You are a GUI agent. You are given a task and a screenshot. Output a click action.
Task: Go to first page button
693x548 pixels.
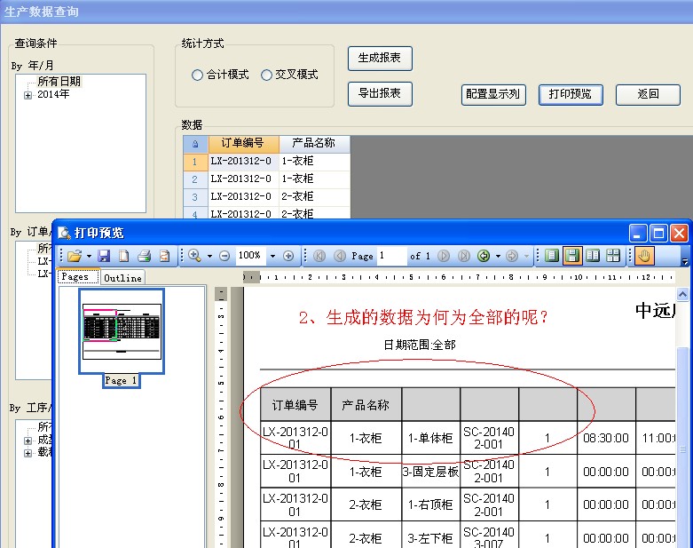coord(319,256)
